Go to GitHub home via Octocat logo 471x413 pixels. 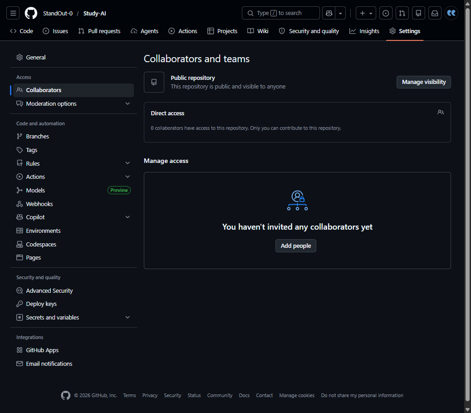tap(31, 13)
